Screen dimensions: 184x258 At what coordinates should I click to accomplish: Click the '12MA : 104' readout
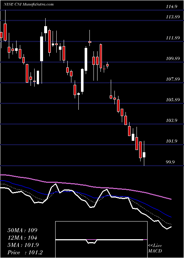[22, 238]
